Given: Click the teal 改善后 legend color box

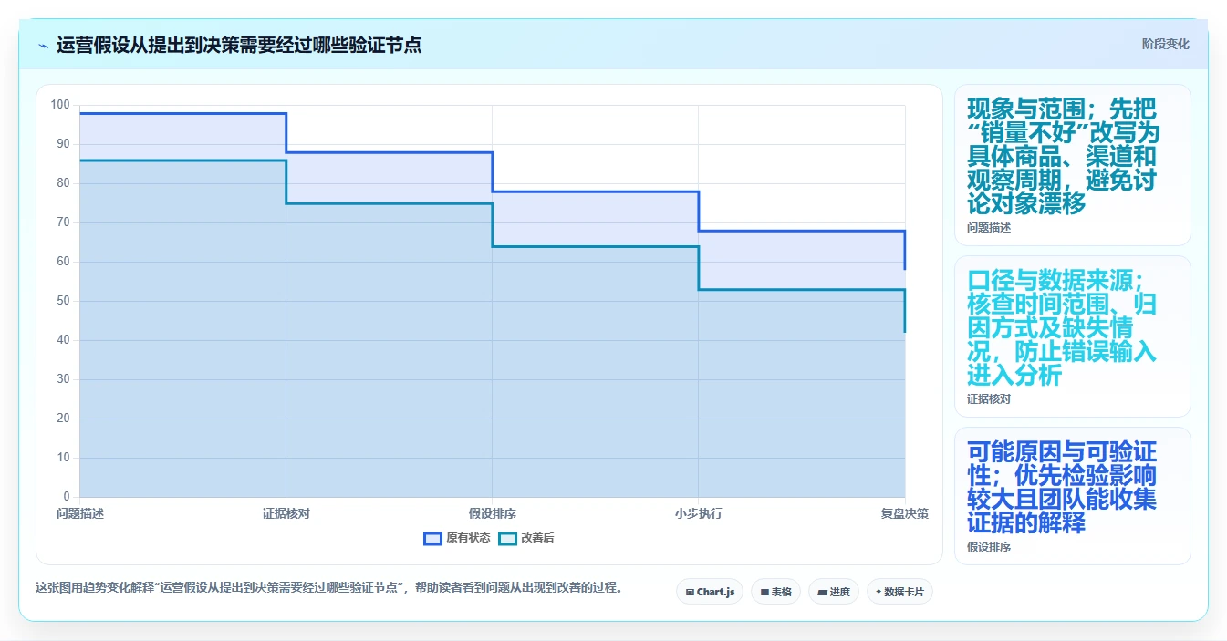Looking at the screenshot, I should (x=507, y=538).
